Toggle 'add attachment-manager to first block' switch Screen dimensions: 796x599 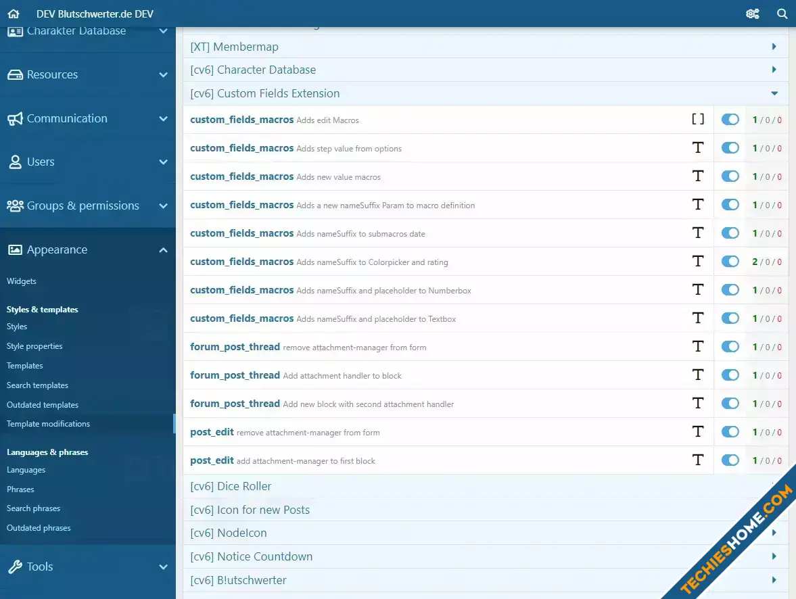point(730,460)
